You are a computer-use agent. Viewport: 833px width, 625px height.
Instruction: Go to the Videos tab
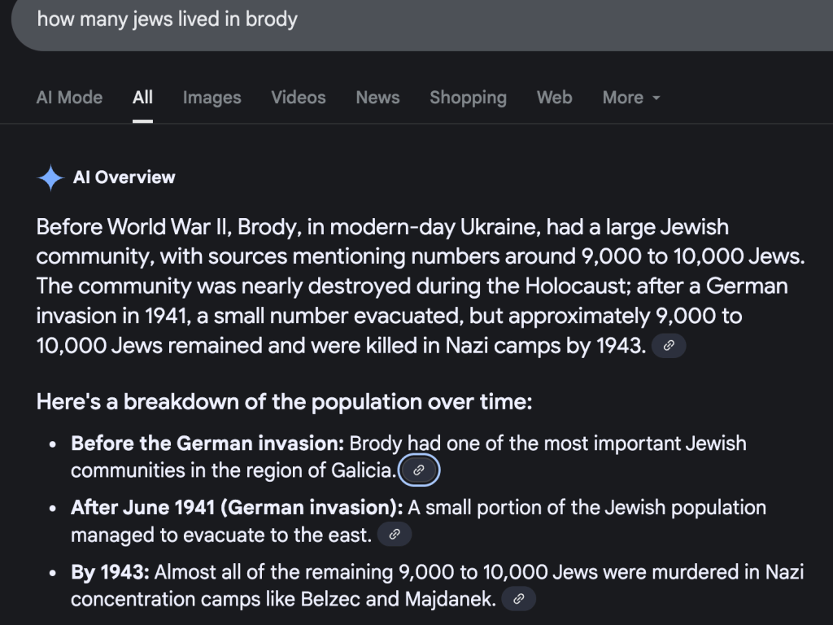299,98
